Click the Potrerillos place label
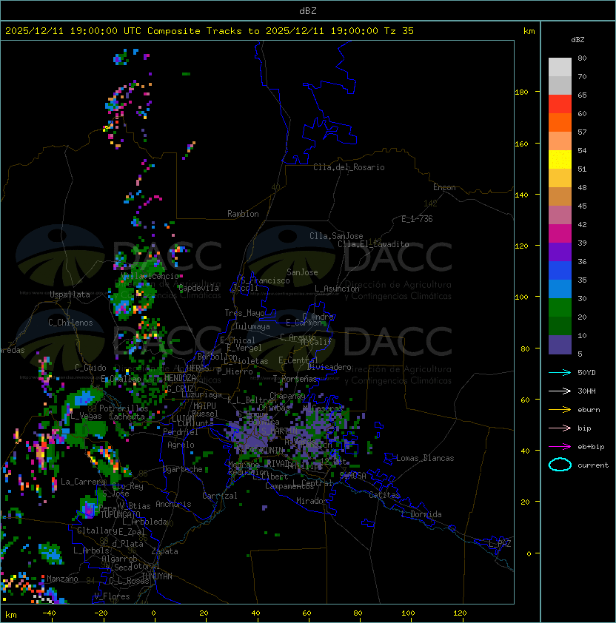The height and width of the screenshot is (623, 616). coord(124,408)
